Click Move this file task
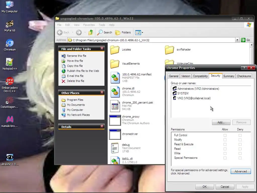 pos(75,61)
